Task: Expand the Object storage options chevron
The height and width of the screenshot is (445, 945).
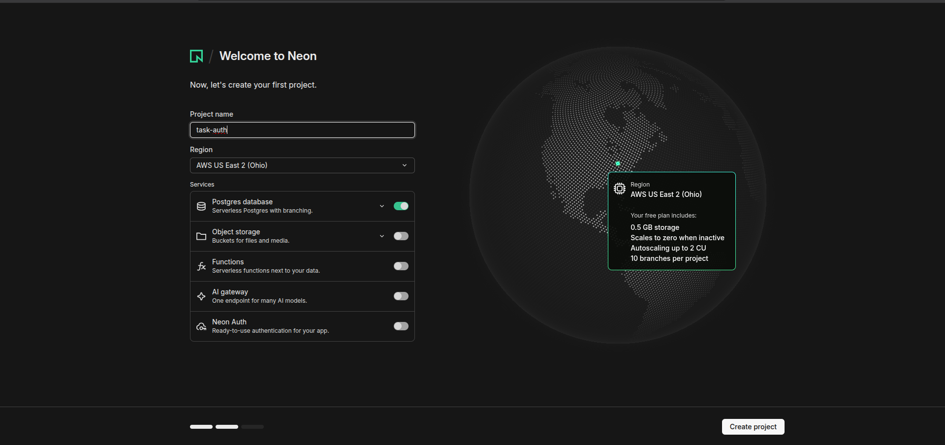Action: coord(382,236)
